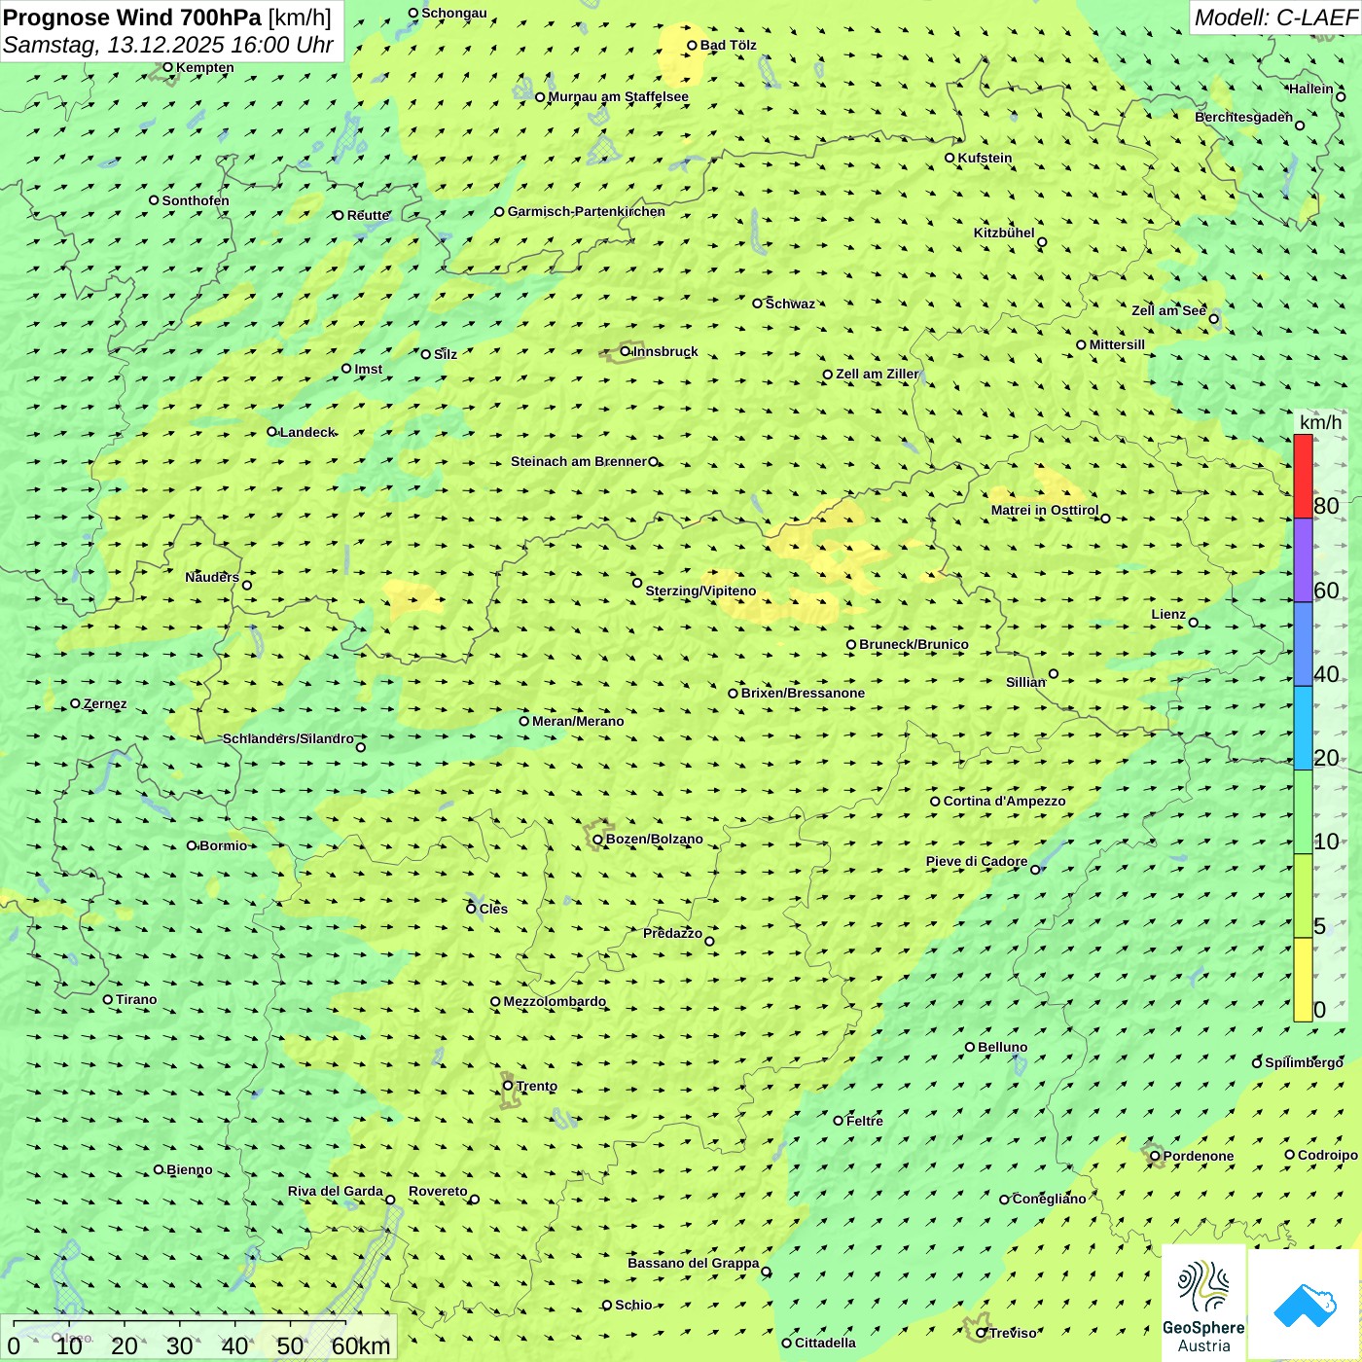Click the light blue 20–40 km/h legend band

click(1303, 728)
